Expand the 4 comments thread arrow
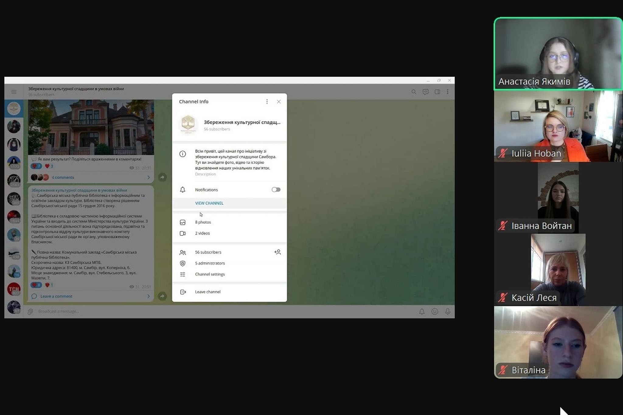The image size is (623, 415). tap(148, 177)
